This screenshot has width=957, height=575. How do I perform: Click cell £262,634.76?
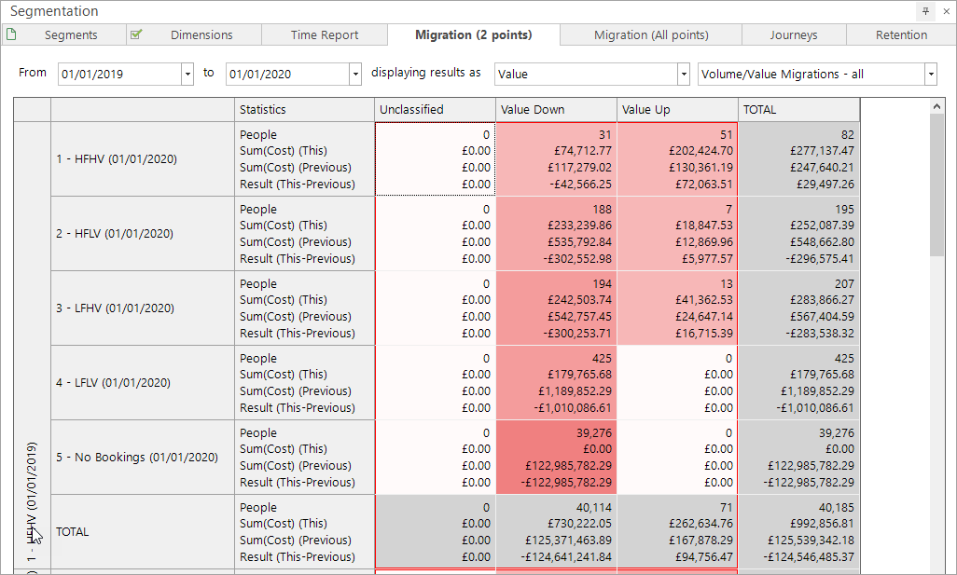point(700,523)
